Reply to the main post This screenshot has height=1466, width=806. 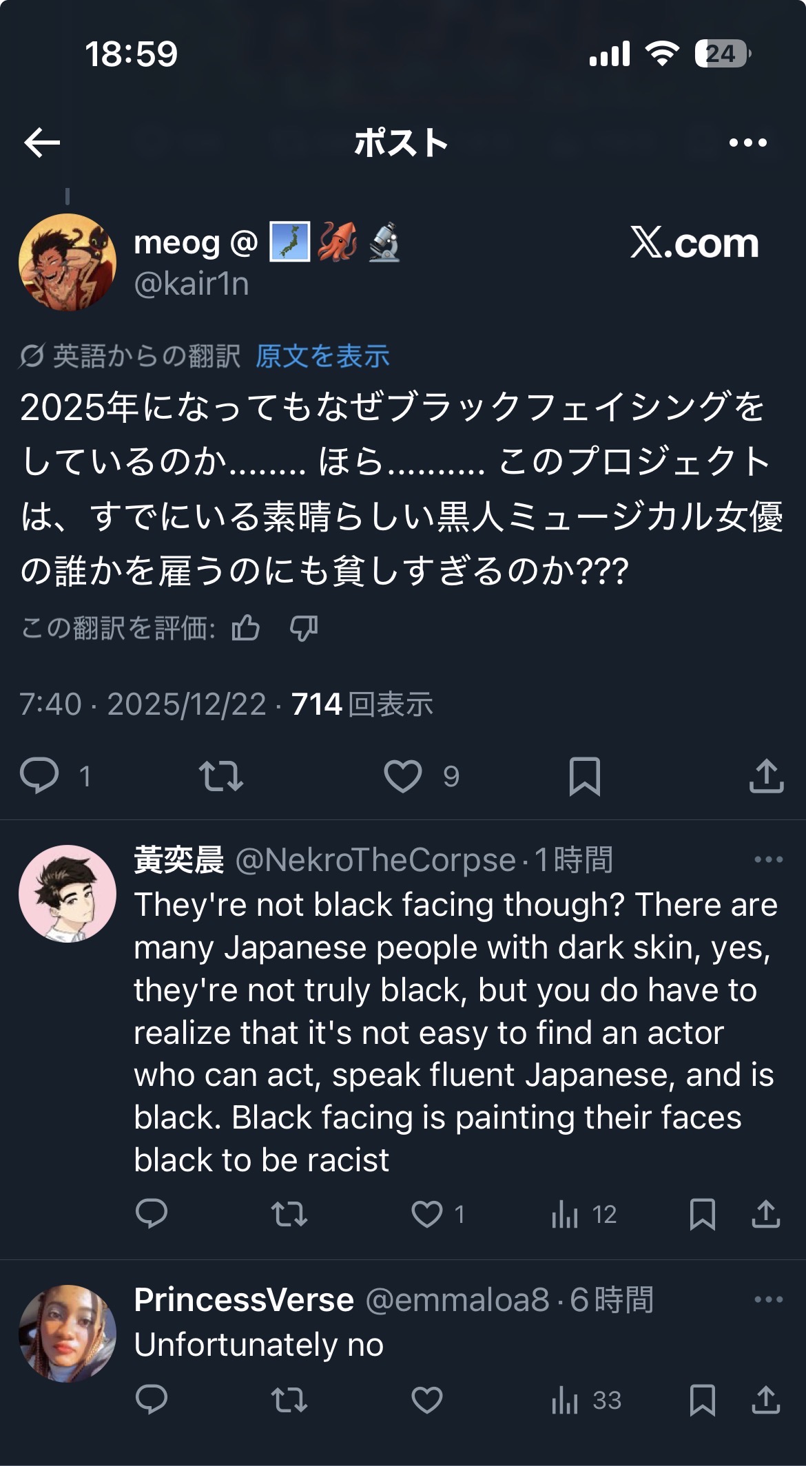[39, 776]
